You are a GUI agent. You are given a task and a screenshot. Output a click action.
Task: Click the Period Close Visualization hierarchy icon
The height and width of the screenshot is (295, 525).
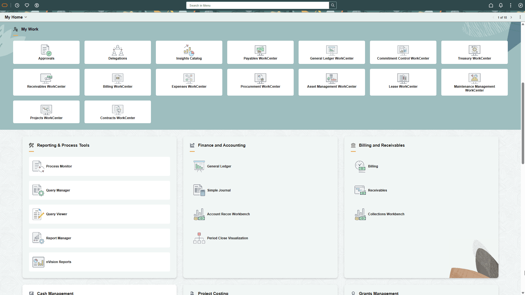pos(199,238)
